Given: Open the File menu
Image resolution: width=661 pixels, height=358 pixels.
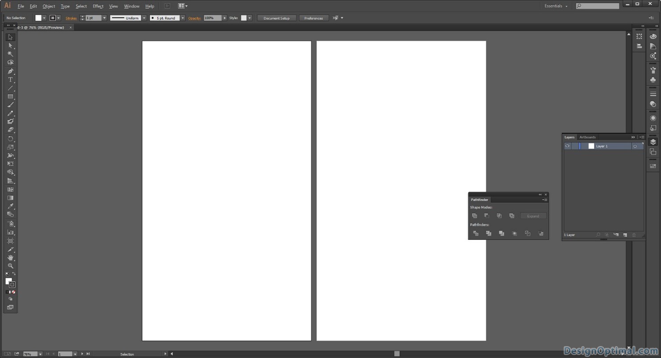Looking at the screenshot, I should [21, 6].
